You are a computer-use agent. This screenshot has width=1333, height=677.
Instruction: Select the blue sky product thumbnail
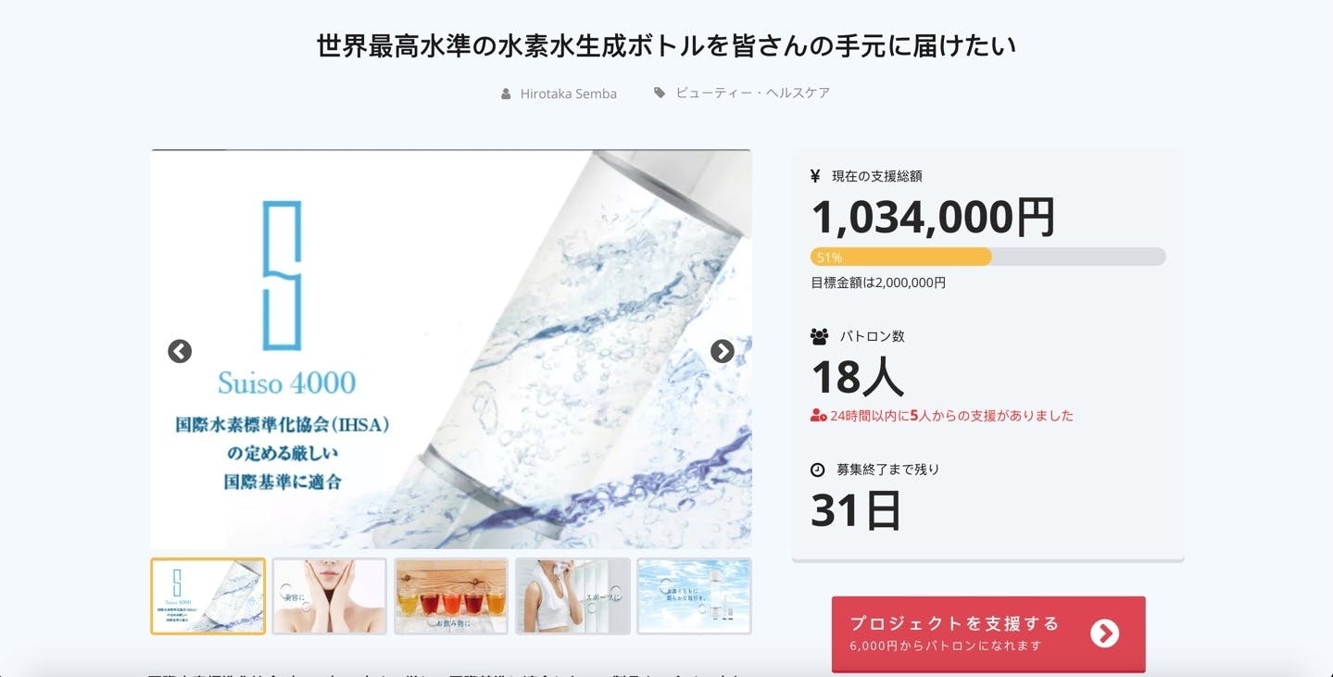pyautogui.click(x=694, y=596)
